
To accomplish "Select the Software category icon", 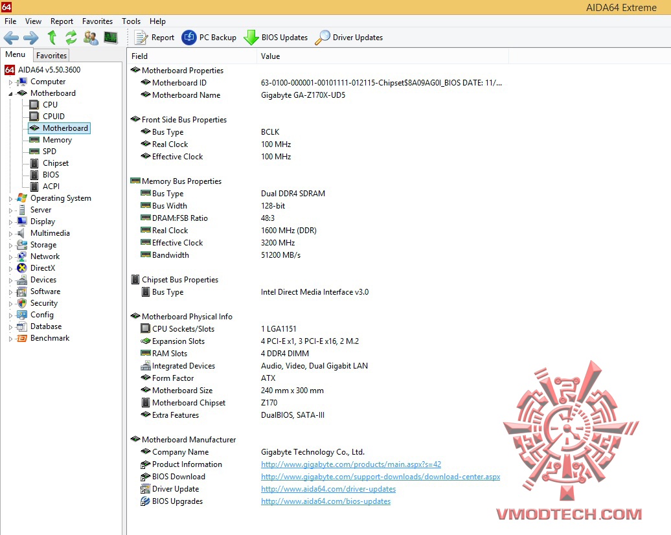I will (x=22, y=291).
